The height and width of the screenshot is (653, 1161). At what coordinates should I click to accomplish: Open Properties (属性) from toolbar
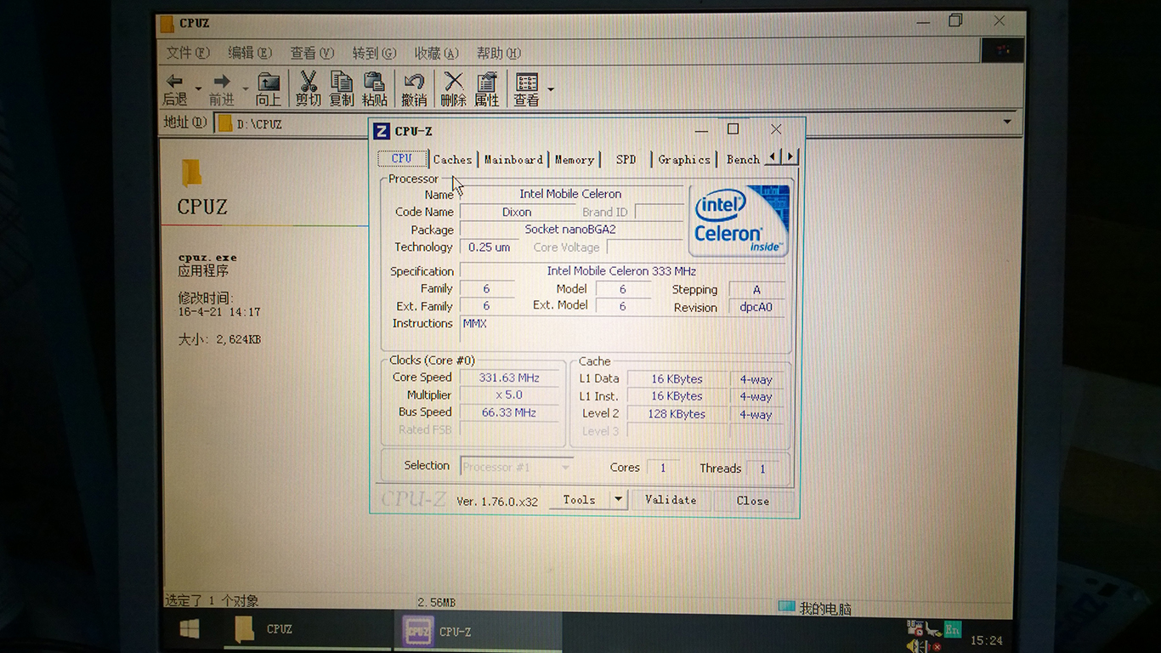pyautogui.click(x=487, y=82)
